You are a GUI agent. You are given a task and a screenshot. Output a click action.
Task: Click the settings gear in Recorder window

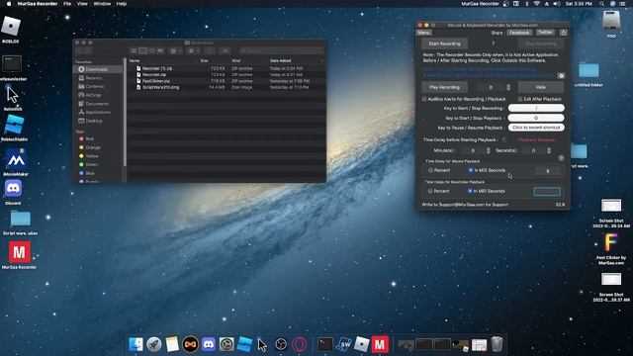click(x=561, y=76)
